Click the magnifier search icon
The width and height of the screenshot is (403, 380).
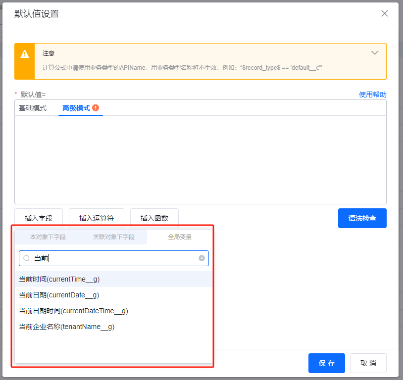[x=26, y=258]
